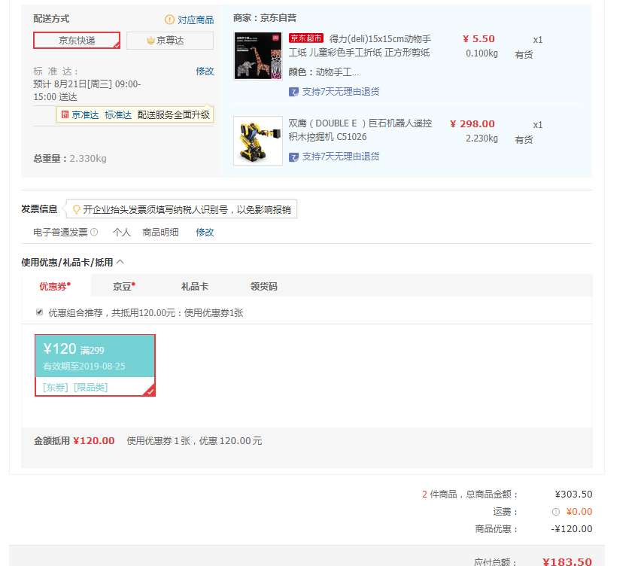
Task: Select 京东快递 delivery method
Action: click(77, 41)
